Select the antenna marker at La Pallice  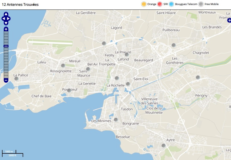16,79
